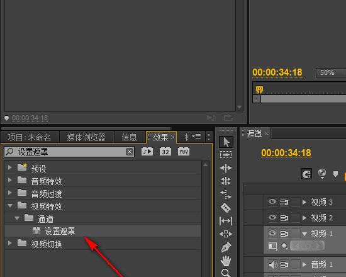346x277 pixels.
Task: Select the 遮罩 sequence tab
Action: pos(254,133)
